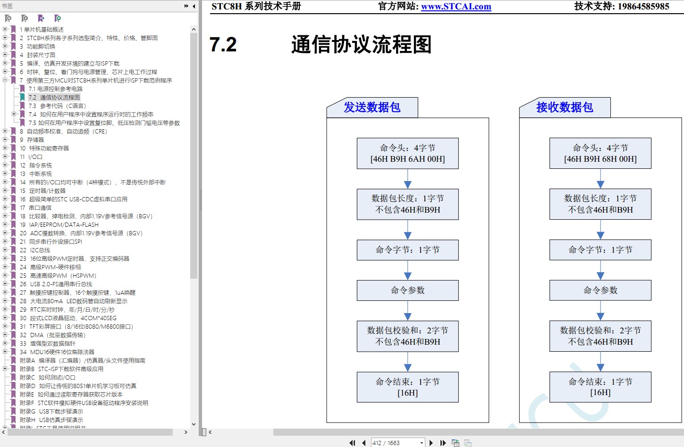Screen dimensions: 684x447
Task: Open bookmark 20 ADC模数转换
Action: (x=81, y=233)
